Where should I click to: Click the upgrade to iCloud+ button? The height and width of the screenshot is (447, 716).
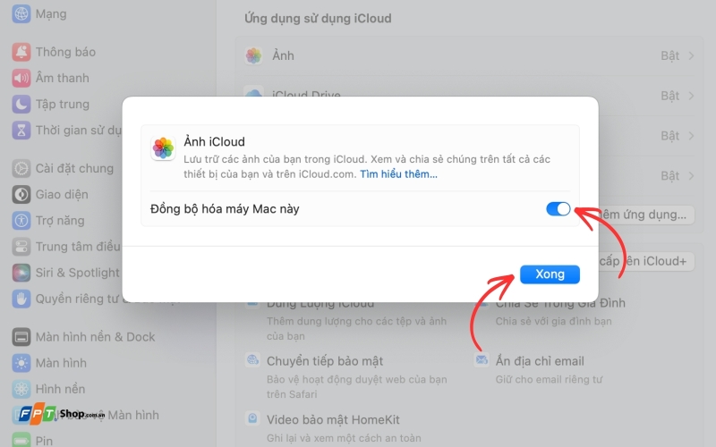pyautogui.click(x=646, y=261)
